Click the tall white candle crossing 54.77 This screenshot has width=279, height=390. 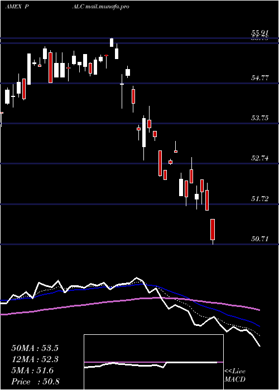point(29,69)
